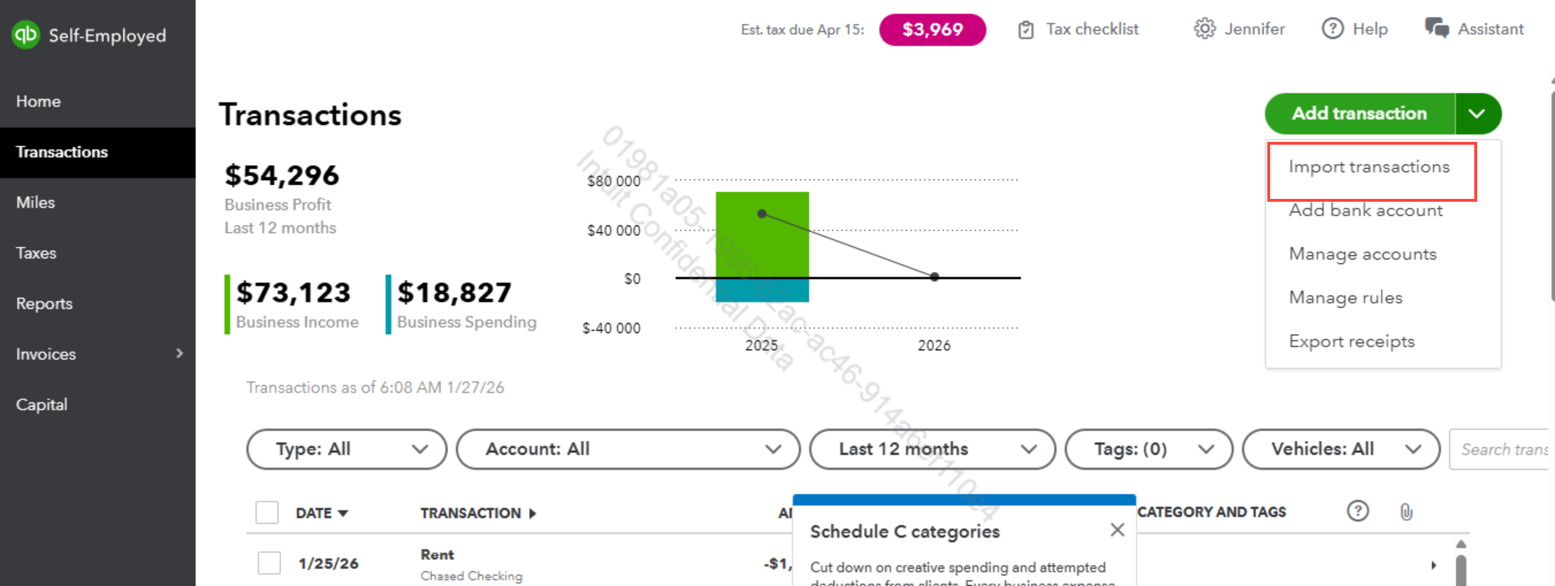This screenshot has width=1555, height=586.
Task: Expand the Type: All filter dropdown
Action: pyautogui.click(x=347, y=449)
